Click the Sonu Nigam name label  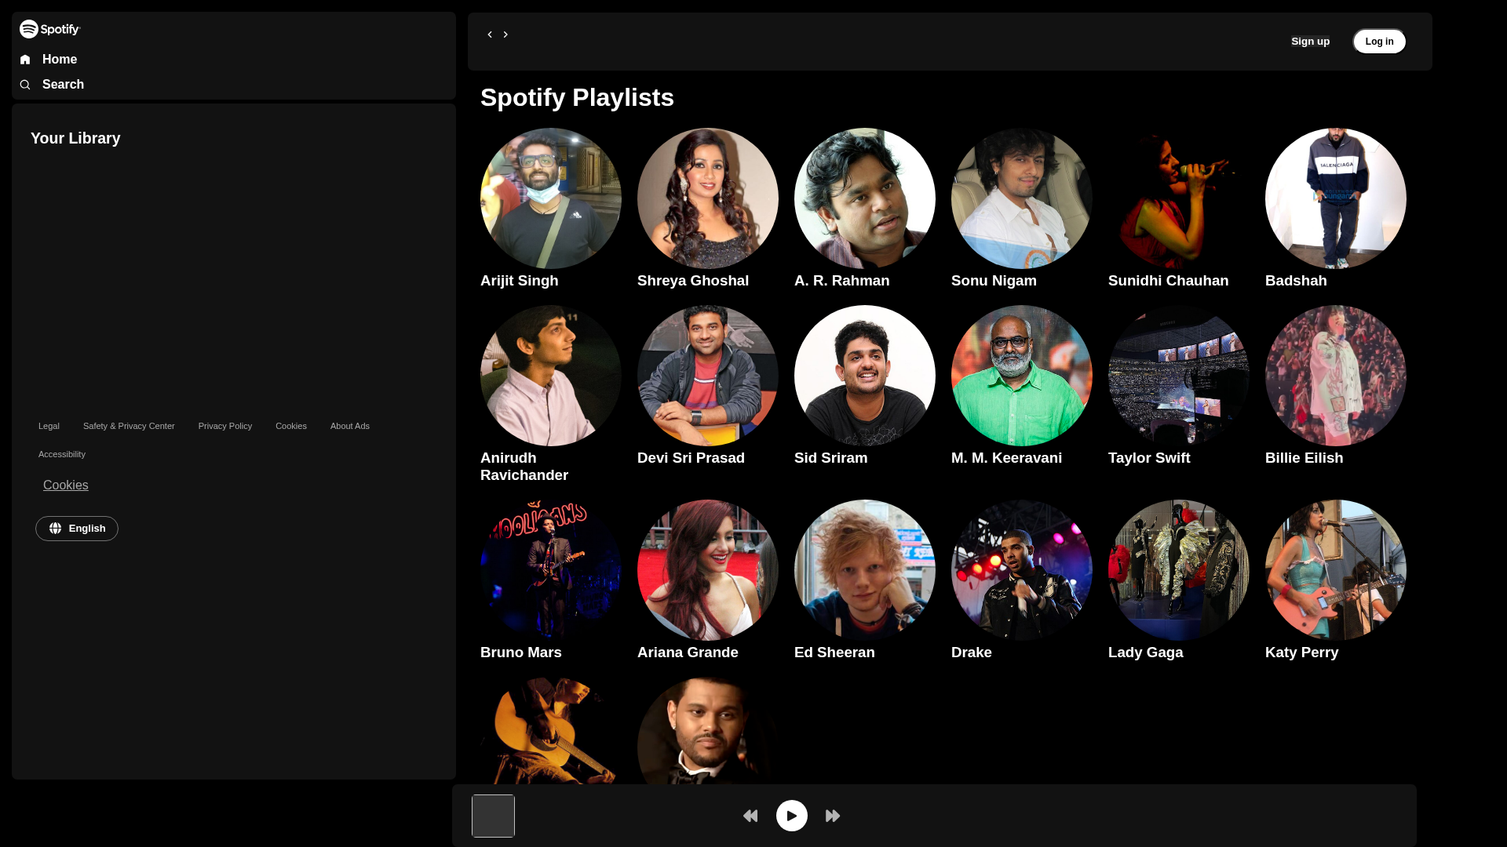pyautogui.click(x=994, y=281)
